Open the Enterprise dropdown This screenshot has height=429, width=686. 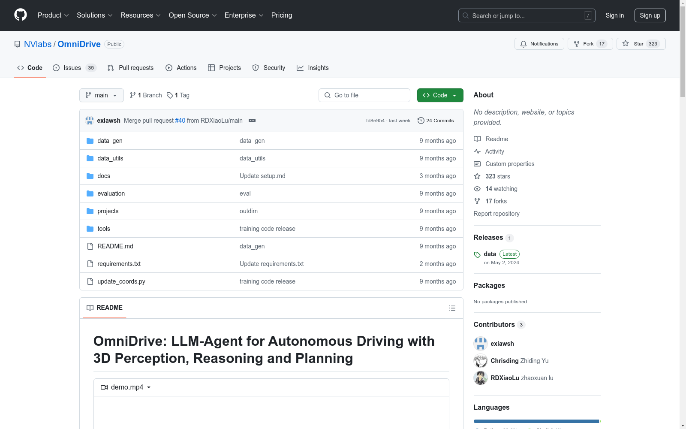click(x=244, y=15)
